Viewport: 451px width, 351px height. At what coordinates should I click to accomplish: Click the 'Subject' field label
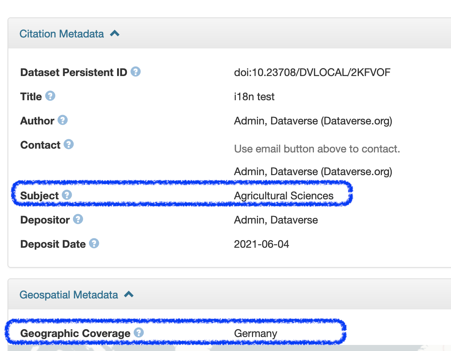[39, 196]
